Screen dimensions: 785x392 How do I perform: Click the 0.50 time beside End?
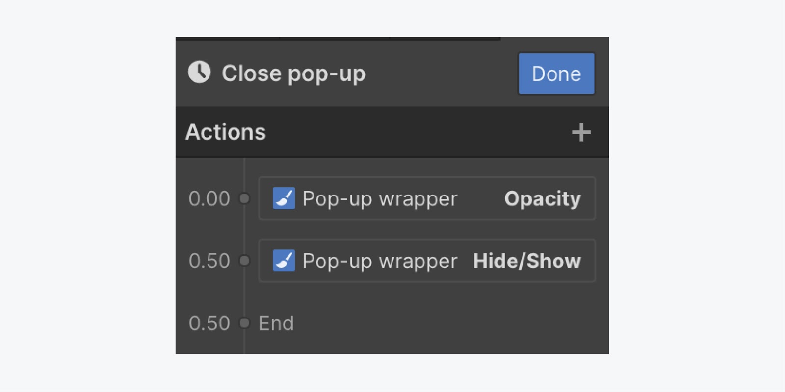[x=209, y=323]
